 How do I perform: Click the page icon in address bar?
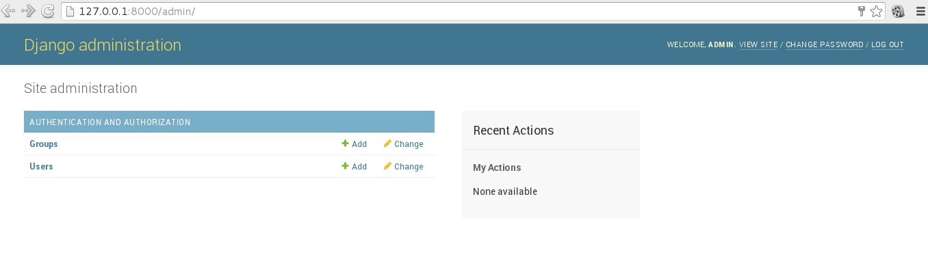69,12
